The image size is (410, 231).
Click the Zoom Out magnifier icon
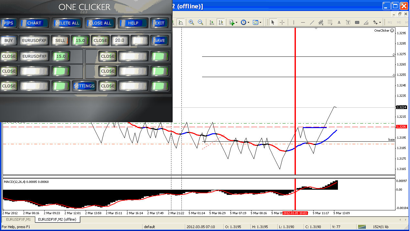[200, 22]
